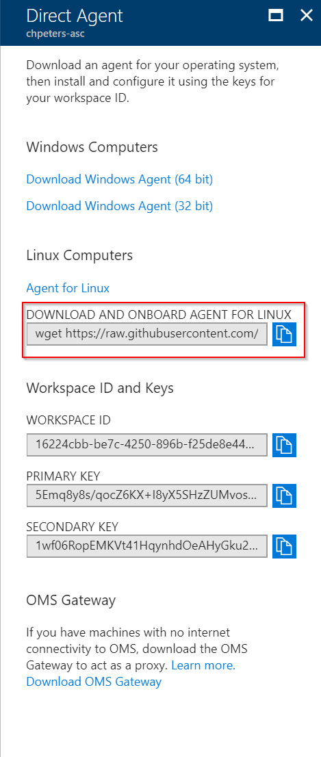
Task: Copy the Secondary Key value
Action: 284,546
